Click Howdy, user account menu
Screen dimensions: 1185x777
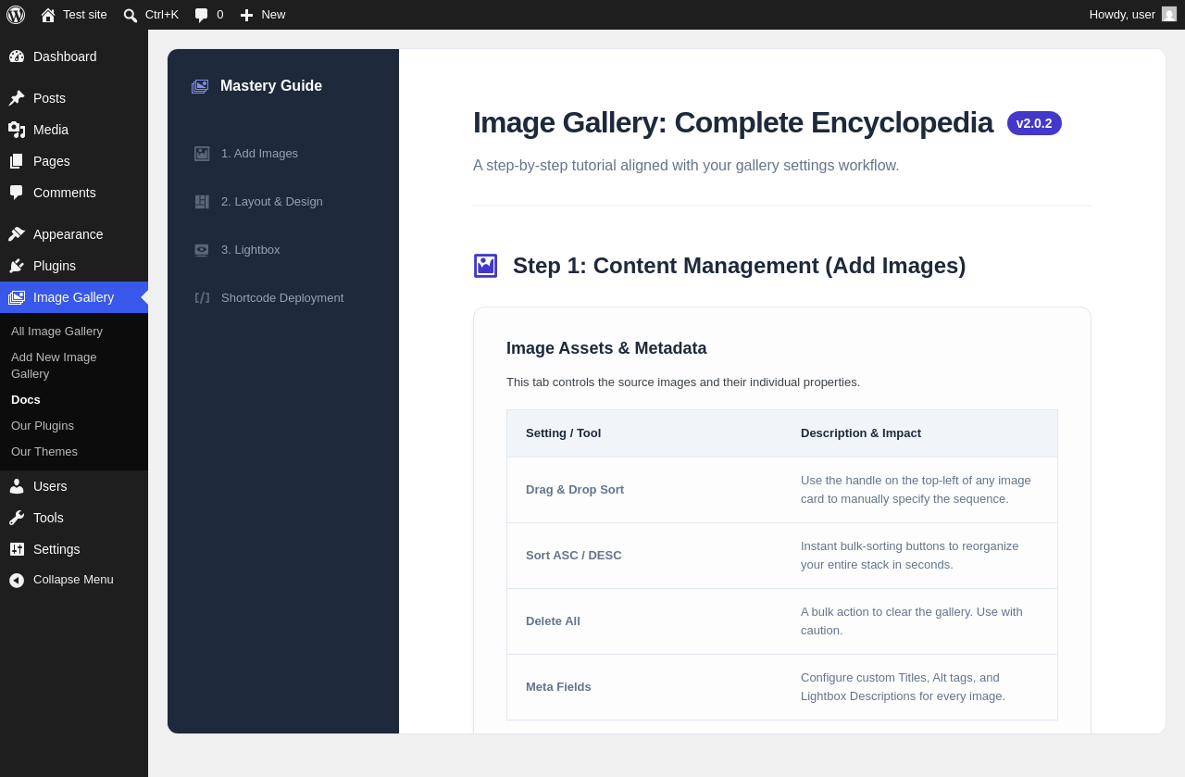click(1133, 15)
